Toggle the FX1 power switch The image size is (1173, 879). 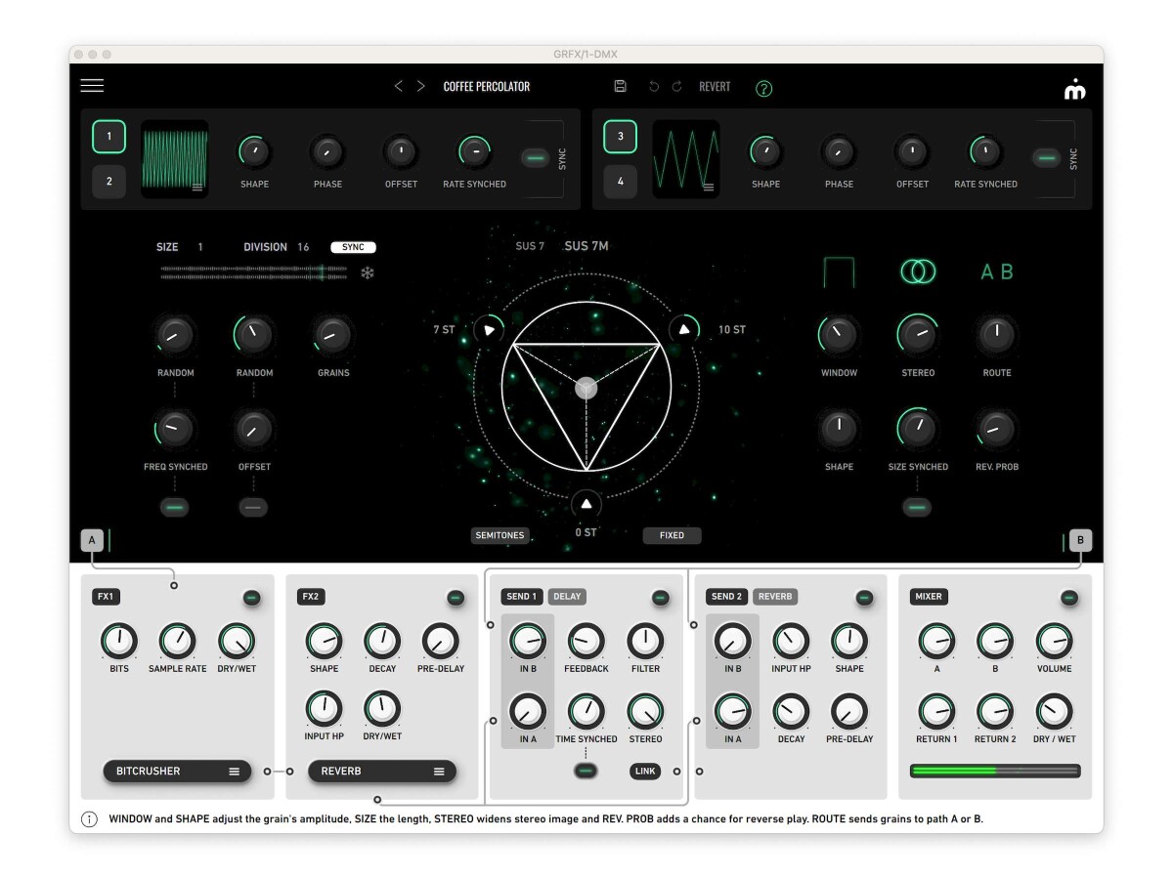pos(252,598)
